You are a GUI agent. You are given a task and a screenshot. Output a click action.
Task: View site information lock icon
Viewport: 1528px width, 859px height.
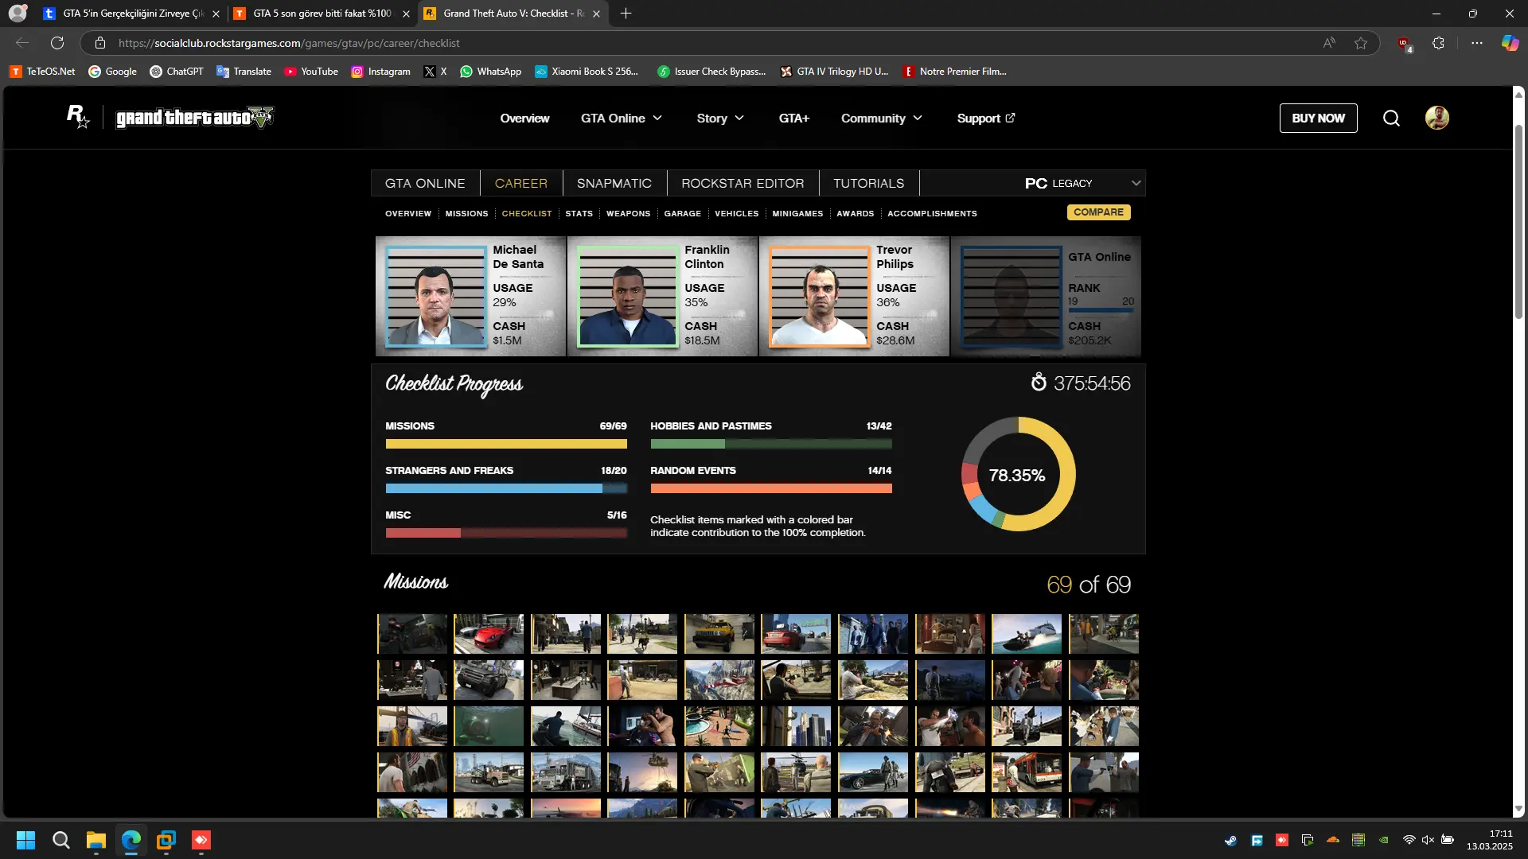tap(100, 43)
